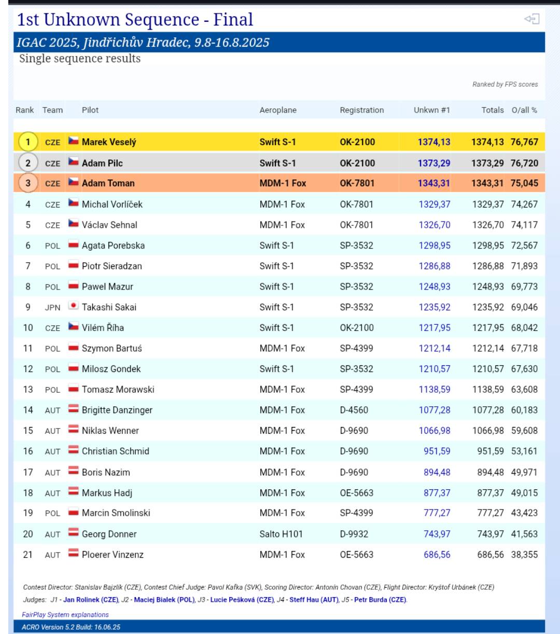Image resolution: width=560 pixels, height=634 pixels.
Task: Open Ploerer Vinzenz's score 686,56
Action: pos(437,555)
